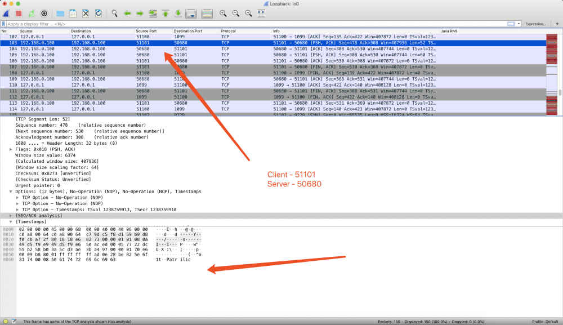Select packet number 110 row
This screenshot has width=563, height=325.
(273, 85)
